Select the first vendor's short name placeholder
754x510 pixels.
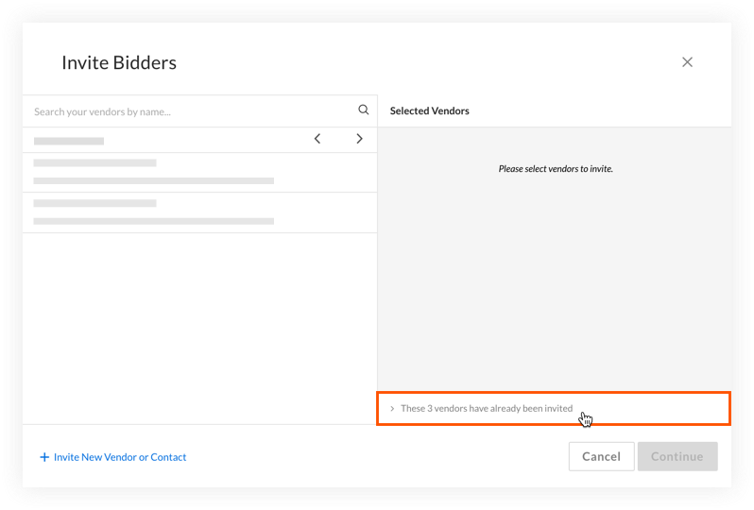[94, 163]
